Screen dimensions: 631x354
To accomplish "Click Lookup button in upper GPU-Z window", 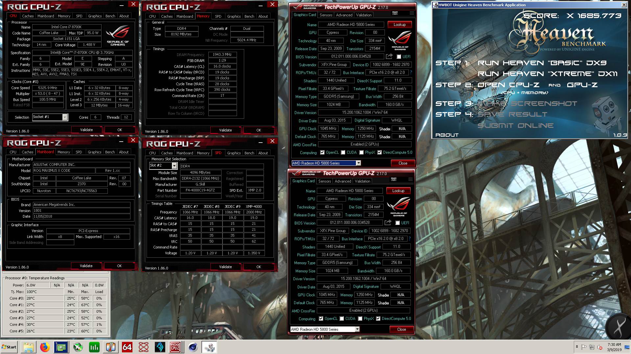I will click(x=399, y=25).
